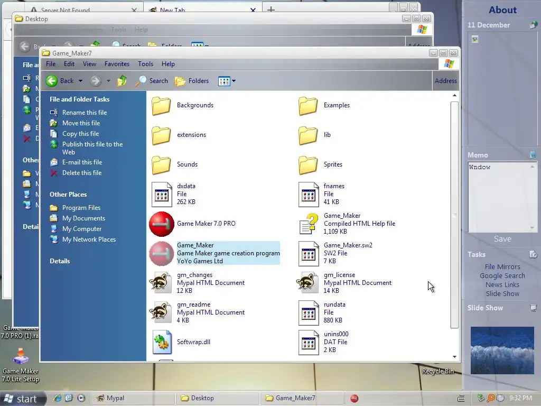
Task: Select the rundata file icon
Action: pyautogui.click(x=309, y=313)
